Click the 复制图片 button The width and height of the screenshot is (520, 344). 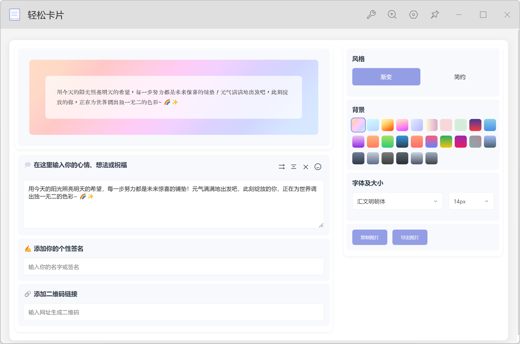coord(370,237)
